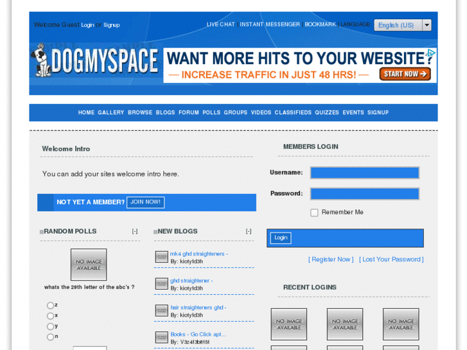Screen dimensions: 467x350
Task: Open blog thumbnail beside hair straighteners ghd
Action: (x=161, y=311)
